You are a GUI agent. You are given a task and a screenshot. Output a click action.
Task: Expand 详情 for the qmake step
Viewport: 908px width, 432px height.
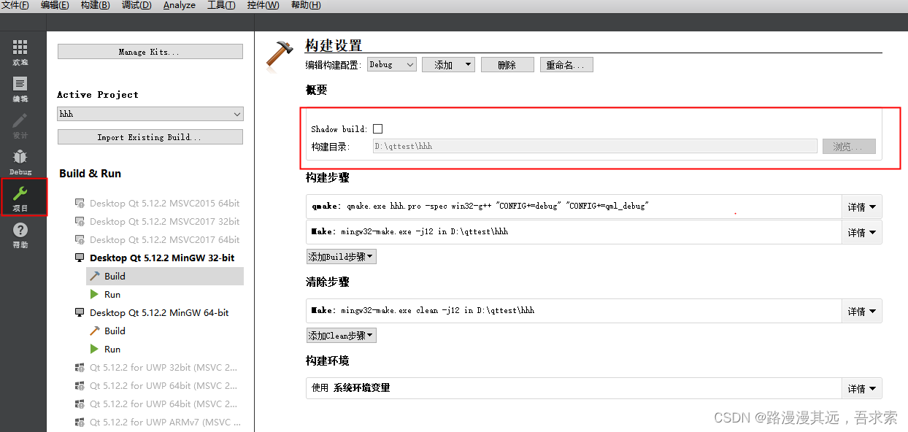[x=862, y=207]
